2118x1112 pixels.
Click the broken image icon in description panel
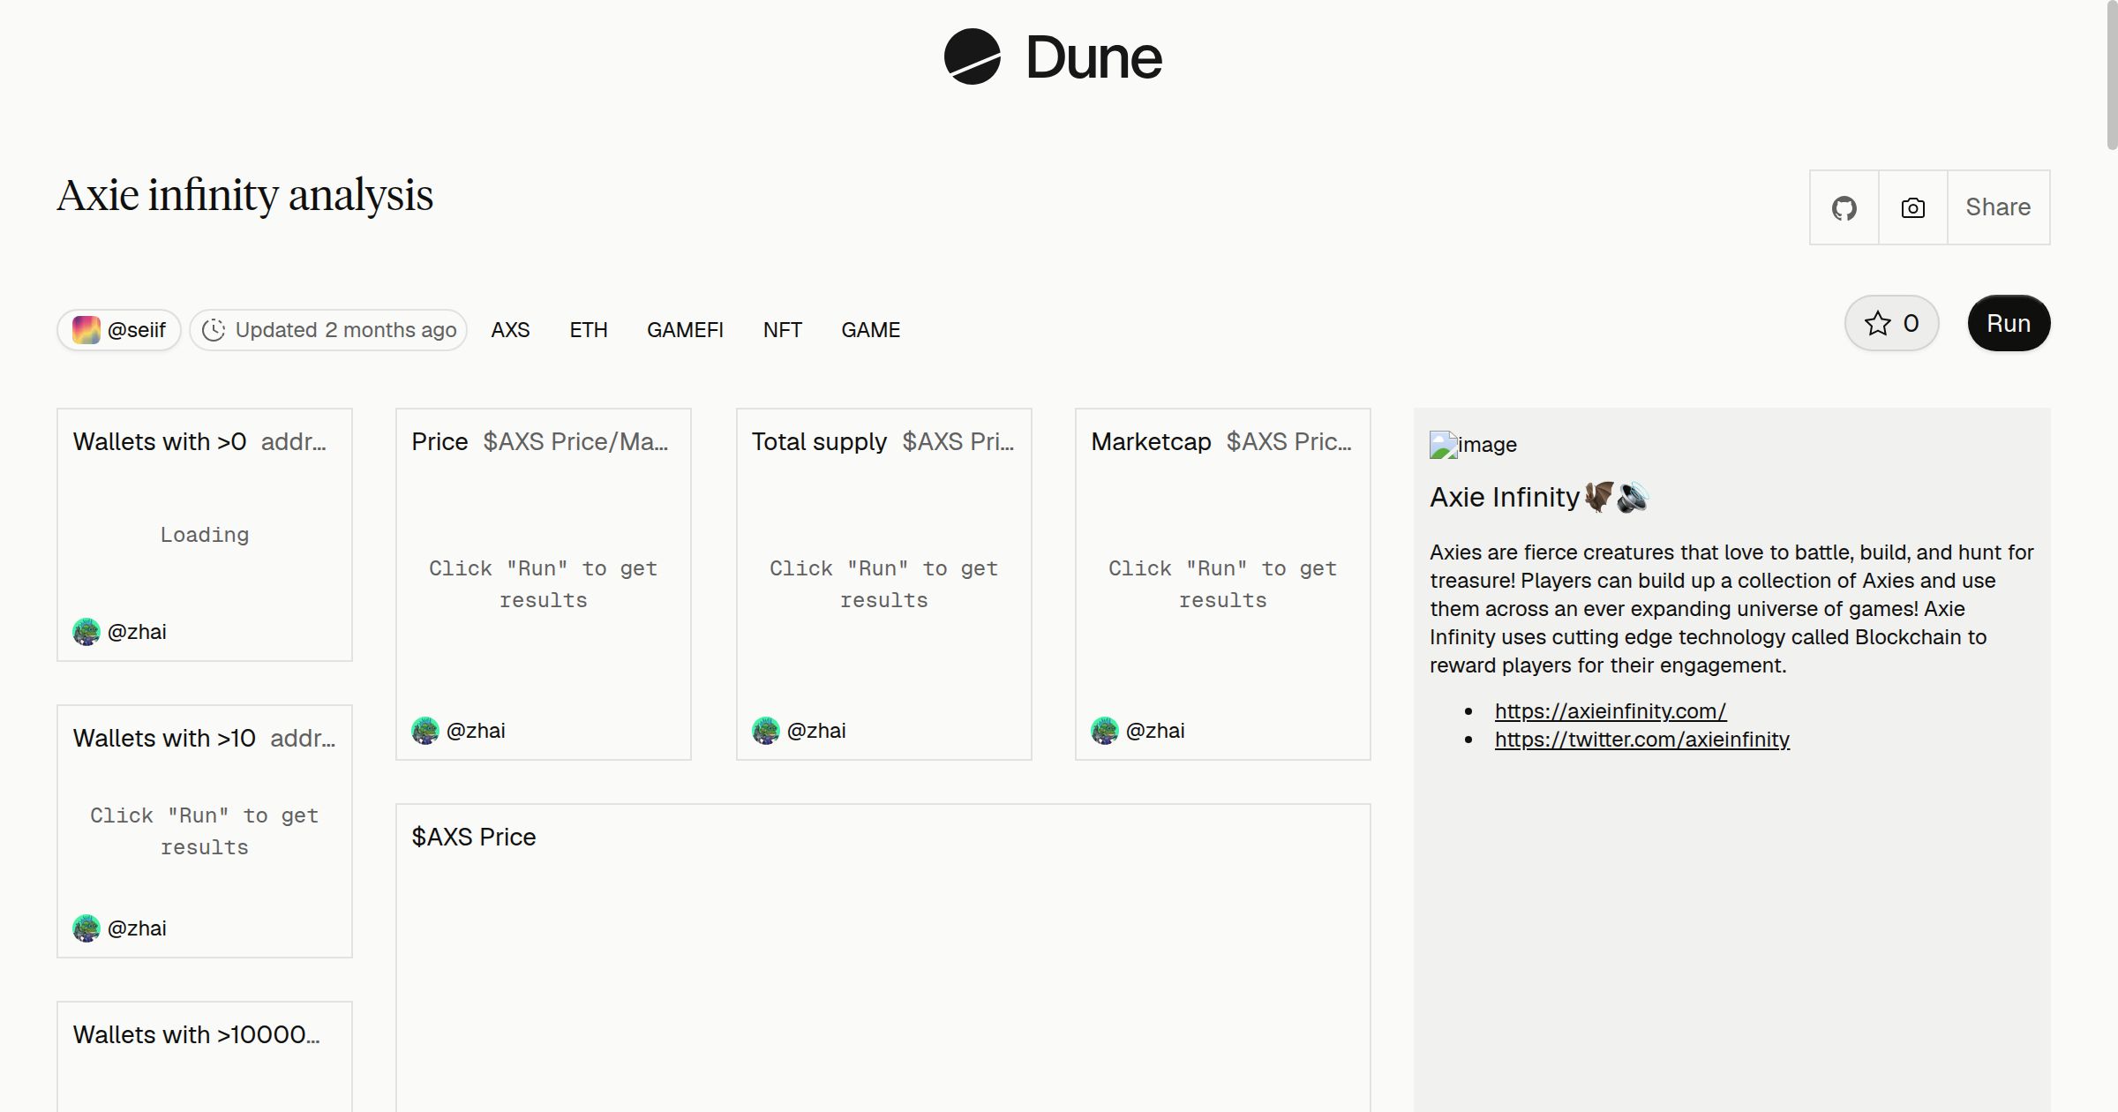pos(1444,445)
